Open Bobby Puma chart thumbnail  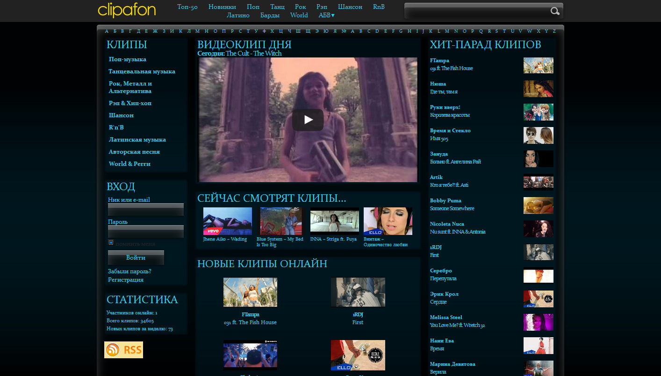539,206
